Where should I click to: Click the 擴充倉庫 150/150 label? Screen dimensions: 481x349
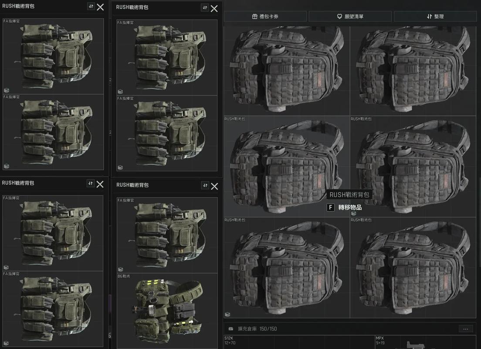point(257,329)
